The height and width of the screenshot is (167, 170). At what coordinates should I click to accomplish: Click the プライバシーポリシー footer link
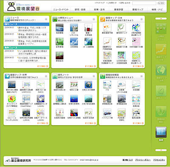coord(143,160)
